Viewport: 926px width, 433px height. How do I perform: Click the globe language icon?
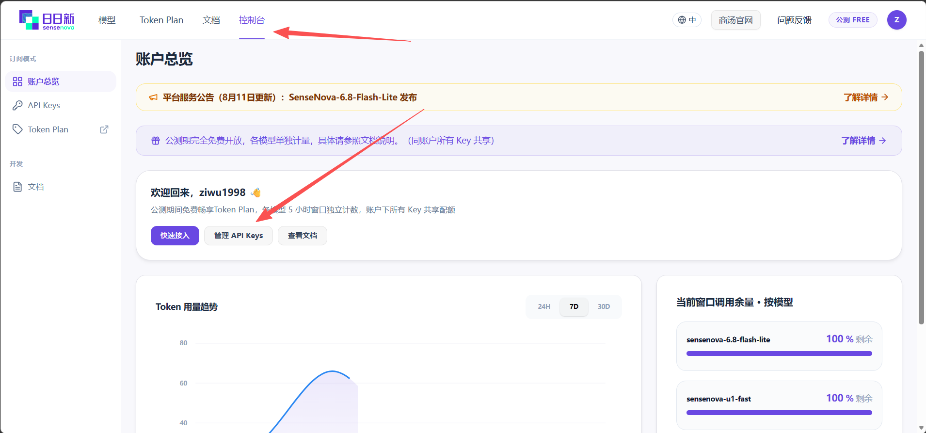coord(682,20)
